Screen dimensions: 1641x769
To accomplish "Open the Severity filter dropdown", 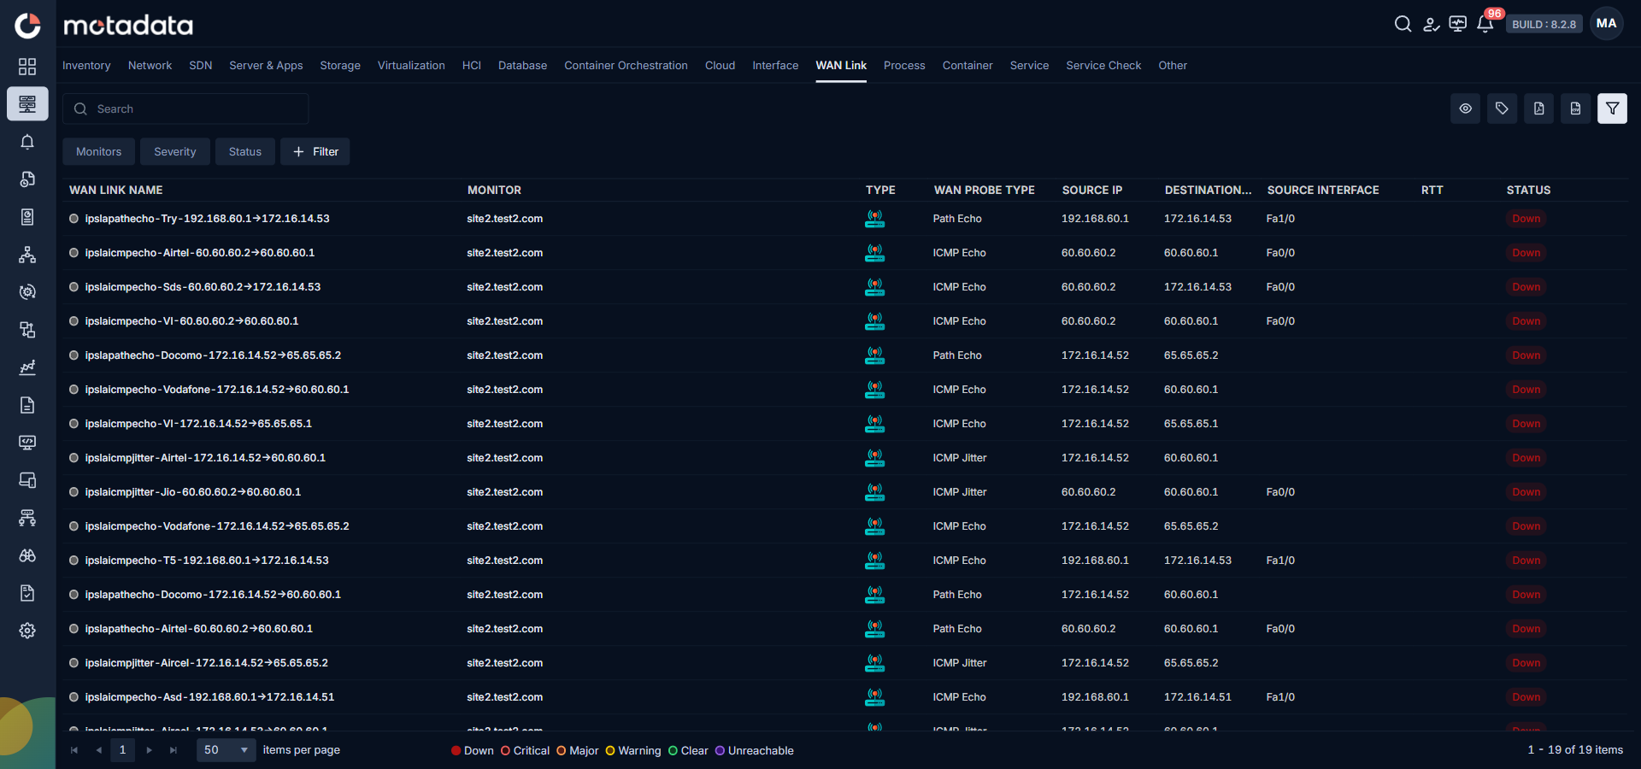I will click(175, 151).
